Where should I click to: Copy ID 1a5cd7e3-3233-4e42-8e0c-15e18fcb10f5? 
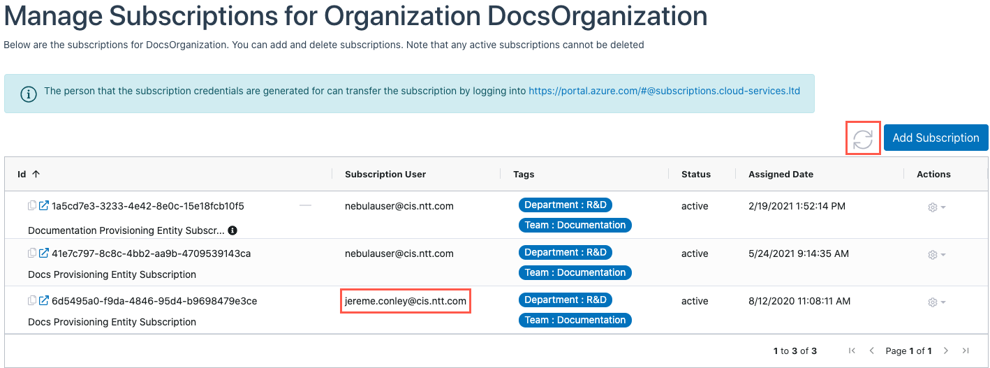(31, 206)
